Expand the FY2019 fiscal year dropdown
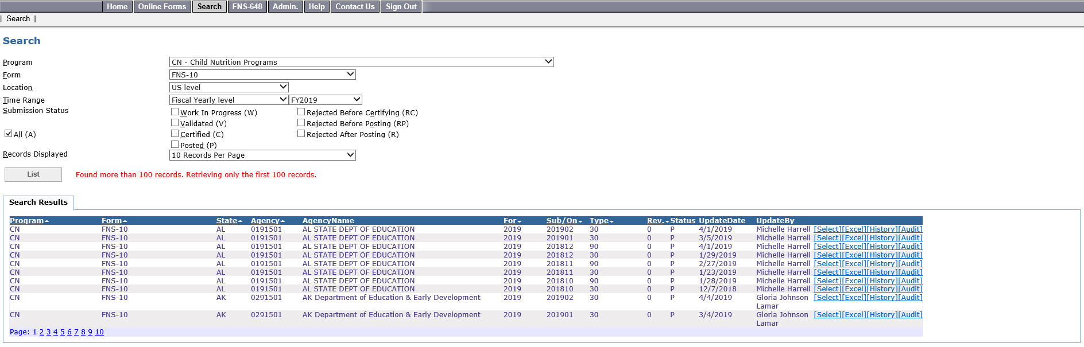Image resolution: width=1084 pixels, height=347 pixels. (x=325, y=100)
